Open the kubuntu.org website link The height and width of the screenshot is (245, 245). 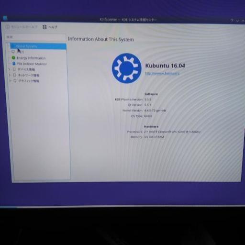pos(162,73)
